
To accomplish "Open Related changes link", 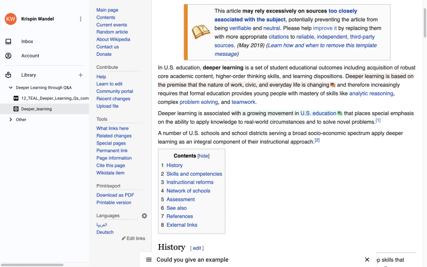I will pos(114,136).
